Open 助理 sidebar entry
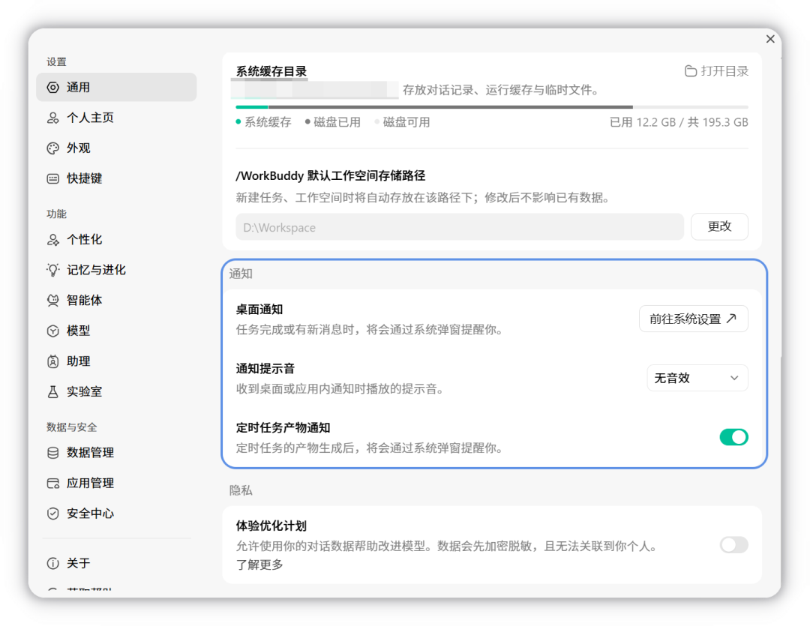810x626 pixels. point(116,361)
